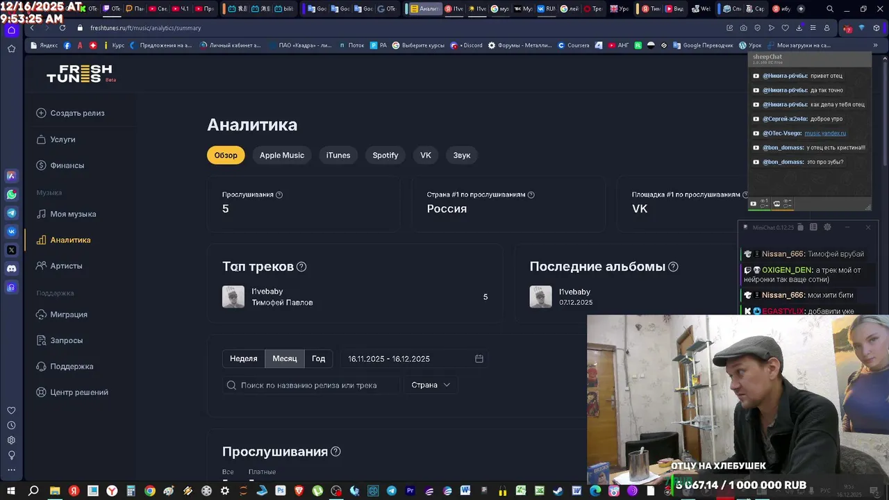
Task: Show help icon beside Прослушивания chart heading
Action: click(x=335, y=451)
